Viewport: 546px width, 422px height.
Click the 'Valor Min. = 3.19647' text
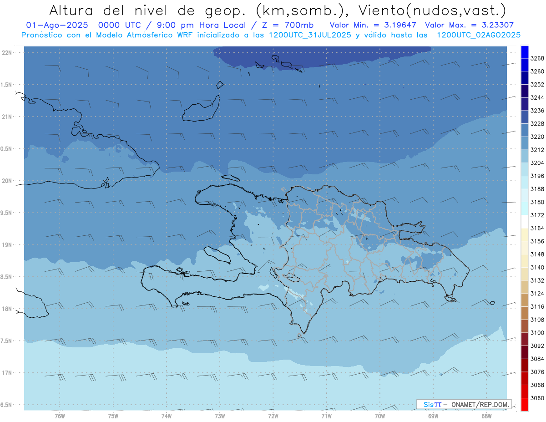pos(373,25)
